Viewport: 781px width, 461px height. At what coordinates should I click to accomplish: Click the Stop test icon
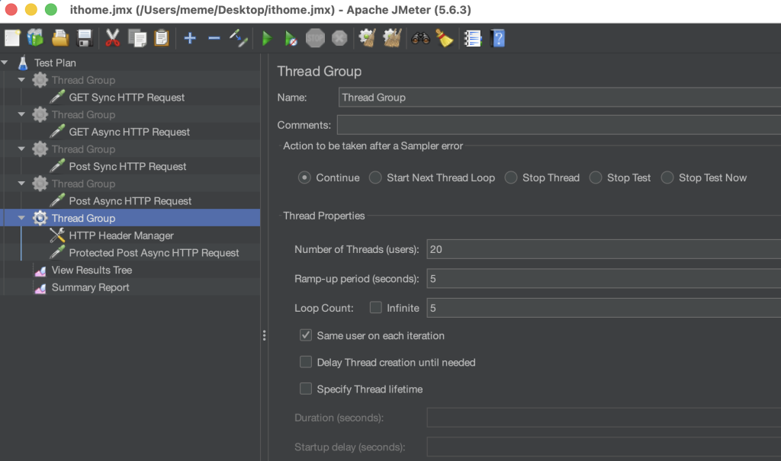[x=315, y=38]
